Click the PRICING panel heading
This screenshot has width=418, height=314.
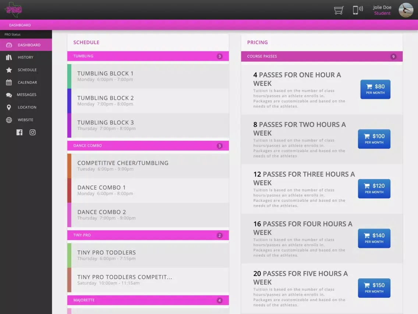[x=257, y=42]
